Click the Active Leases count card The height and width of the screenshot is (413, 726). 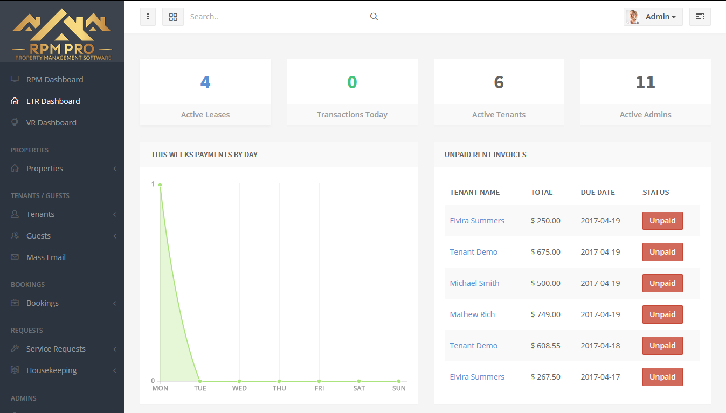(205, 92)
